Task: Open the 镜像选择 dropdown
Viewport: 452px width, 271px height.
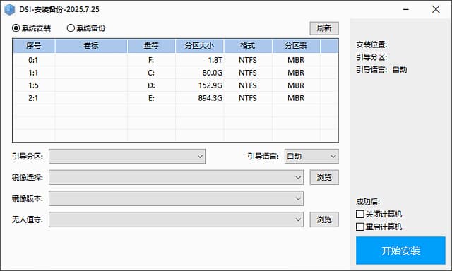Action: point(176,177)
